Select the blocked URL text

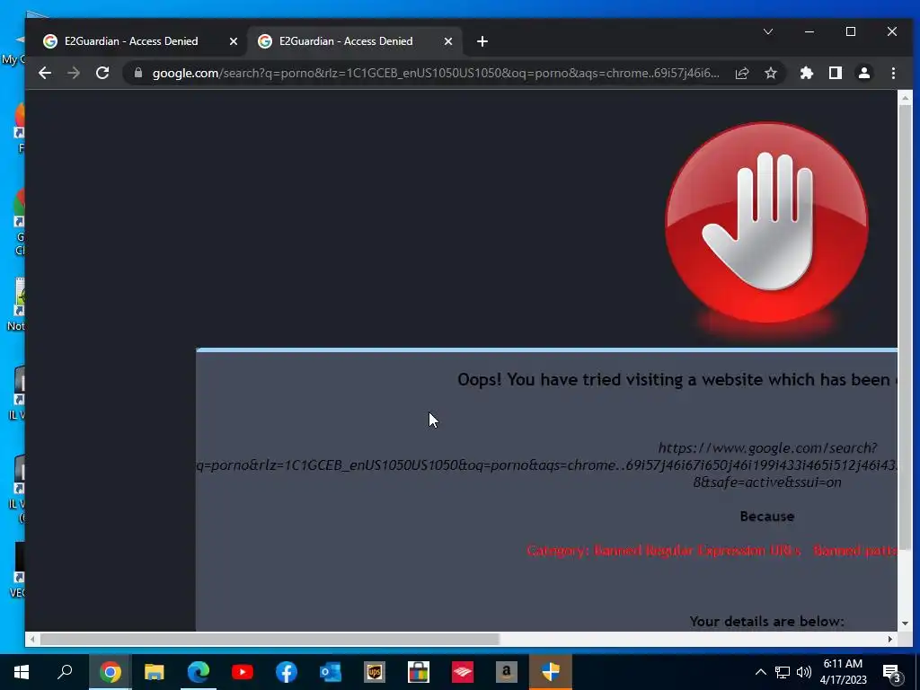[547, 464]
